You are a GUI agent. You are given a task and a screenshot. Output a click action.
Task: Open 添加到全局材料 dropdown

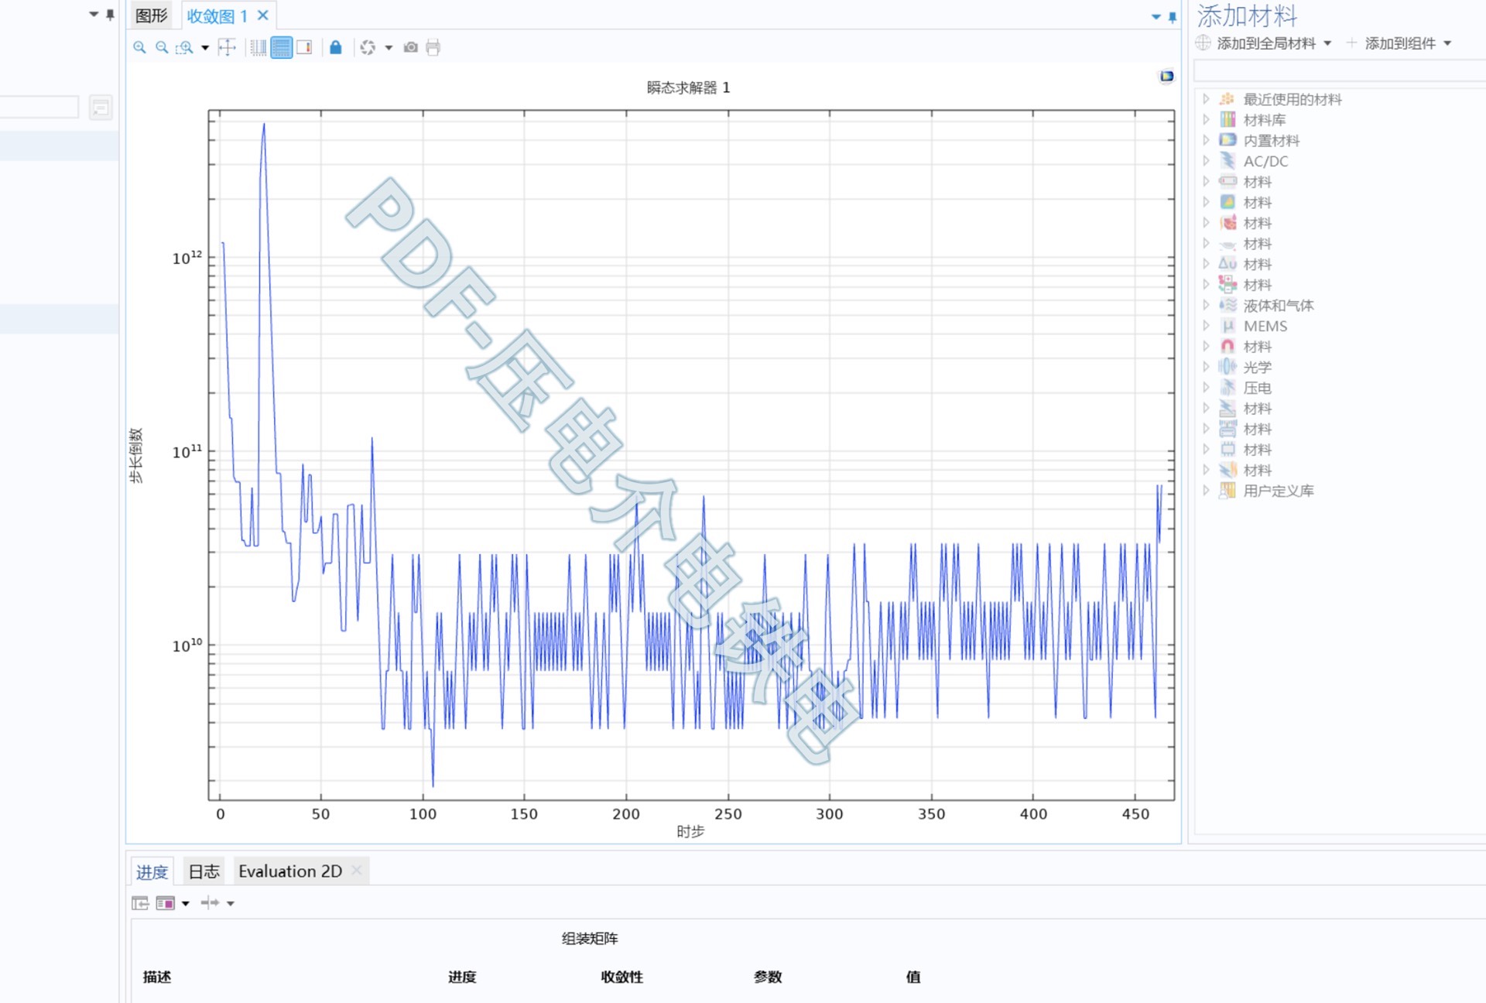[x=1327, y=43]
